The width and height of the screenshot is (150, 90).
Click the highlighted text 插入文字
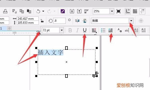click(x=50, y=52)
